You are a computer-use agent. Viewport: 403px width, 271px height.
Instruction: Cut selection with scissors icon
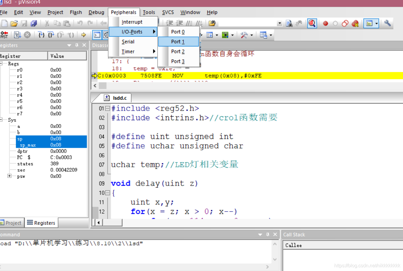[47, 23]
